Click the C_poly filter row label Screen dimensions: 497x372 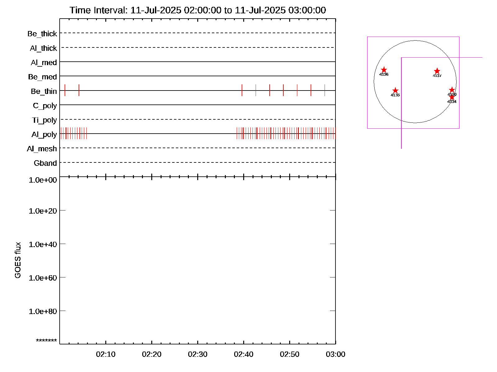(45, 106)
